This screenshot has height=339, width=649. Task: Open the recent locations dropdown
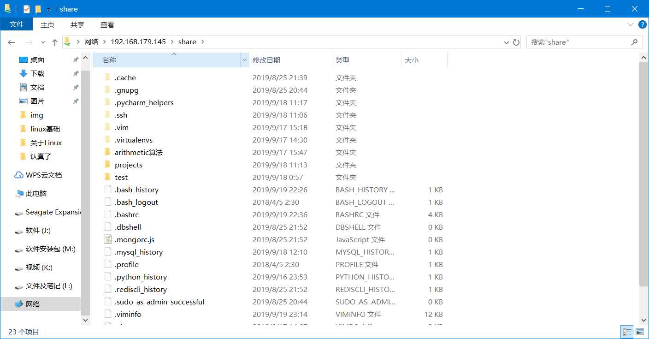click(43, 42)
